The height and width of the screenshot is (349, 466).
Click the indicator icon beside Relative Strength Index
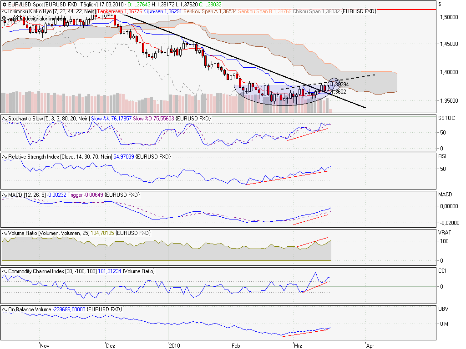[5, 157]
